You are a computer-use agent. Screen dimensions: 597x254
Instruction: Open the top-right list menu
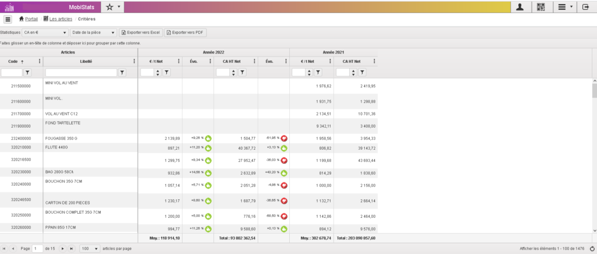(564, 7)
